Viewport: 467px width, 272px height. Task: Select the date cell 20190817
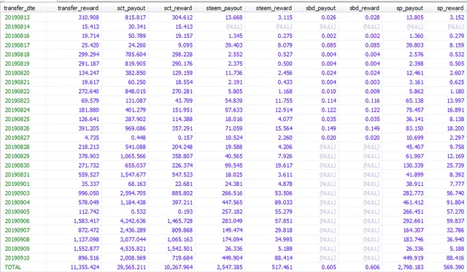(x=18, y=45)
